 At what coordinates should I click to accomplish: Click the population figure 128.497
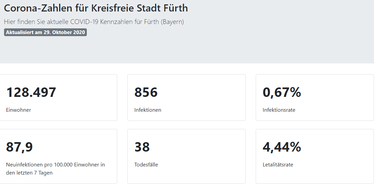tap(31, 92)
